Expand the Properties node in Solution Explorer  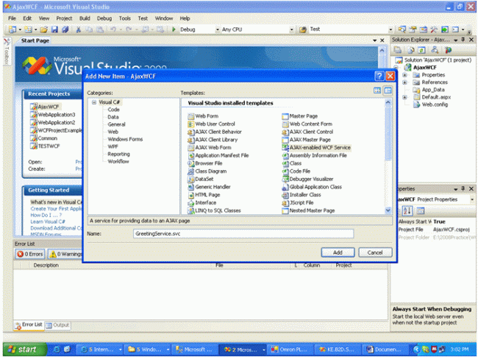coord(404,75)
